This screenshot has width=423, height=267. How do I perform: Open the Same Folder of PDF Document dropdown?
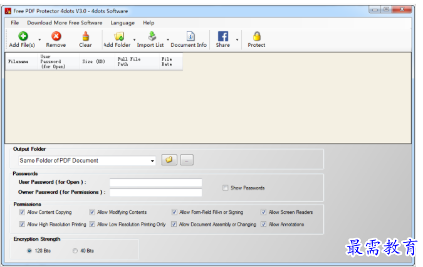152,161
